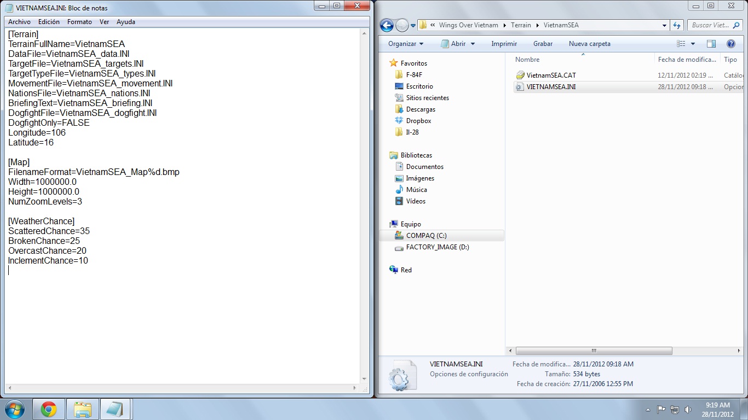Toggle the preview pane icon

click(711, 44)
